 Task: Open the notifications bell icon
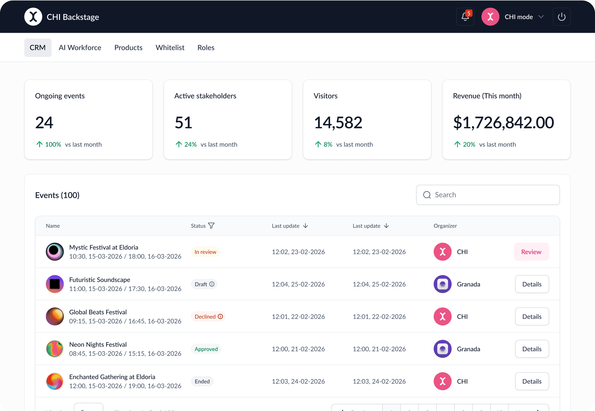[465, 17]
